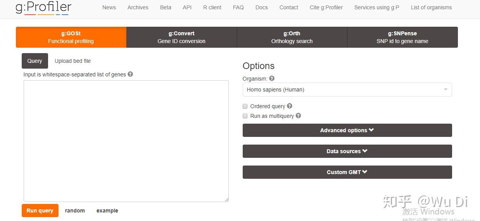Screen dimensions: 480x221
Task: Expand the Advanced options section
Action: point(347,130)
